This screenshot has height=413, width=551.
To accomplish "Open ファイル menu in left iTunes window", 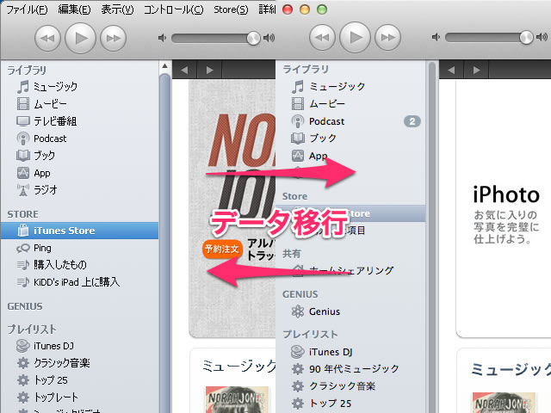I will pyautogui.click(x=27, y=9).
